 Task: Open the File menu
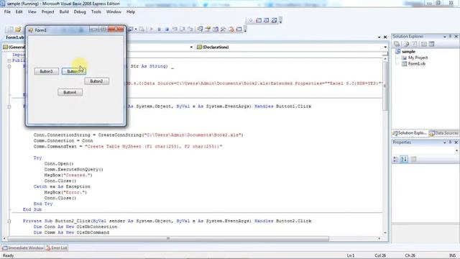[x=7, y=12]
